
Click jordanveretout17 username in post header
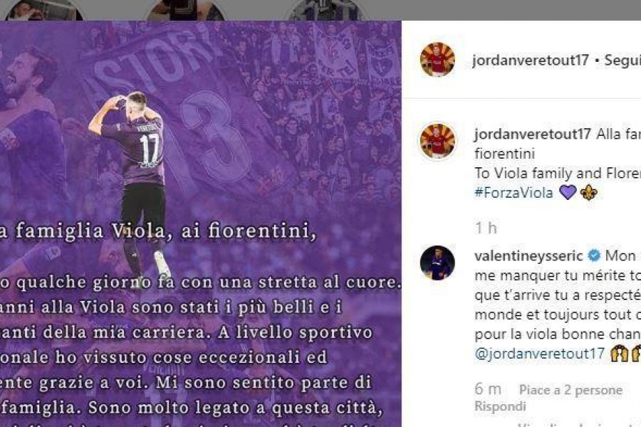pos(530,60)
